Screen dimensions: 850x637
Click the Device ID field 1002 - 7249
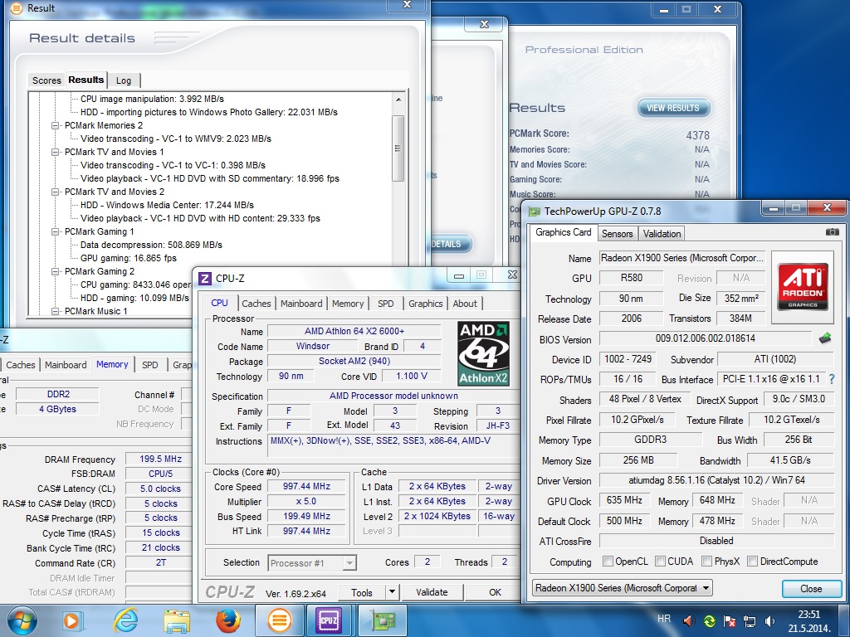pos(628,359)
